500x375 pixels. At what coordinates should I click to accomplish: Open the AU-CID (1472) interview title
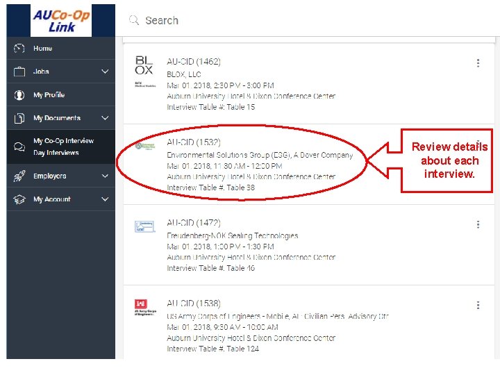click(x=194, y=223)
